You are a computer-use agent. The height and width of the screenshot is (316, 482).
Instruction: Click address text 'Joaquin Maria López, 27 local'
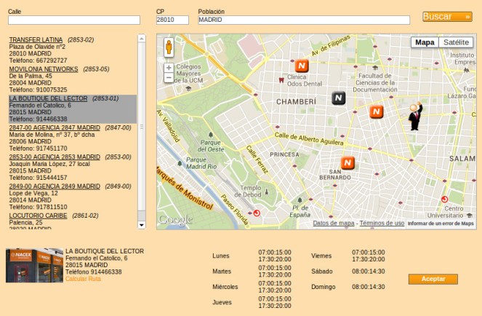coord(49,164)
